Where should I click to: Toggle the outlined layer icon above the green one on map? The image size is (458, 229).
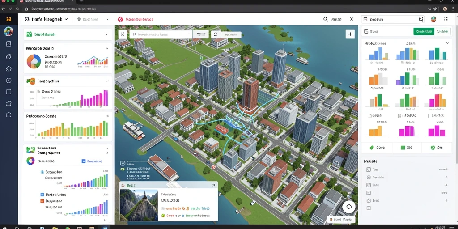(123, 163)
